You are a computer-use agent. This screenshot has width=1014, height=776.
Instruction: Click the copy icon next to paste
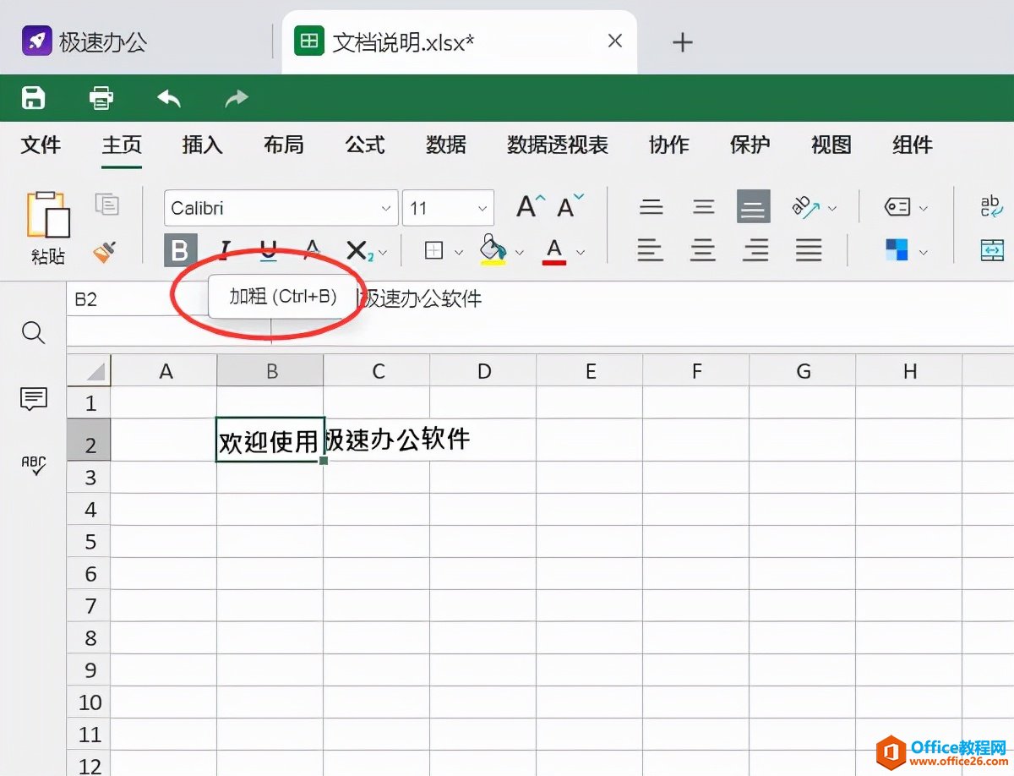107,205
